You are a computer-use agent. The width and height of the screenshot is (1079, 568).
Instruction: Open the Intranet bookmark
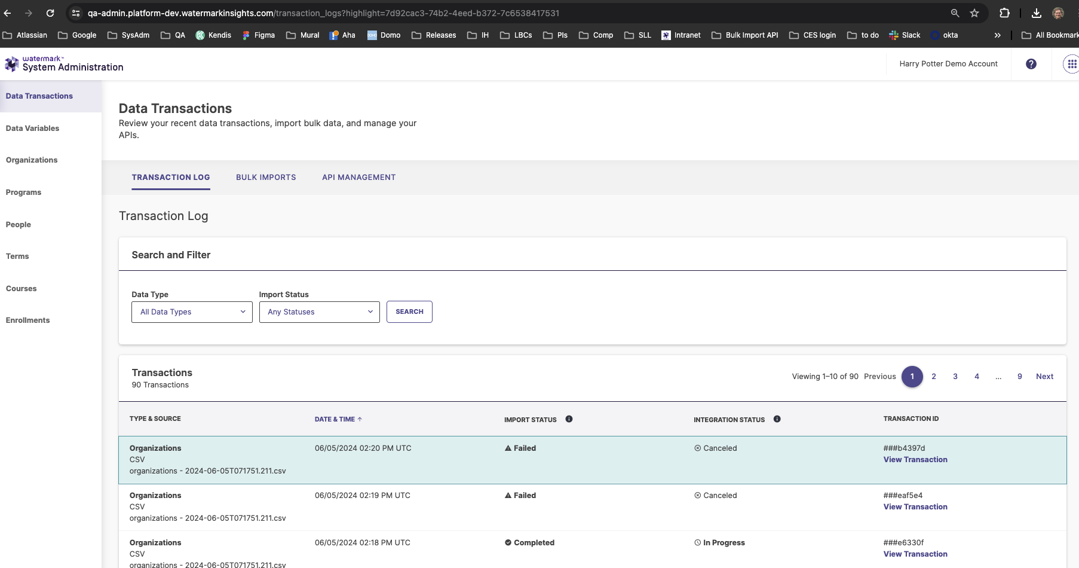coord(681,35)
